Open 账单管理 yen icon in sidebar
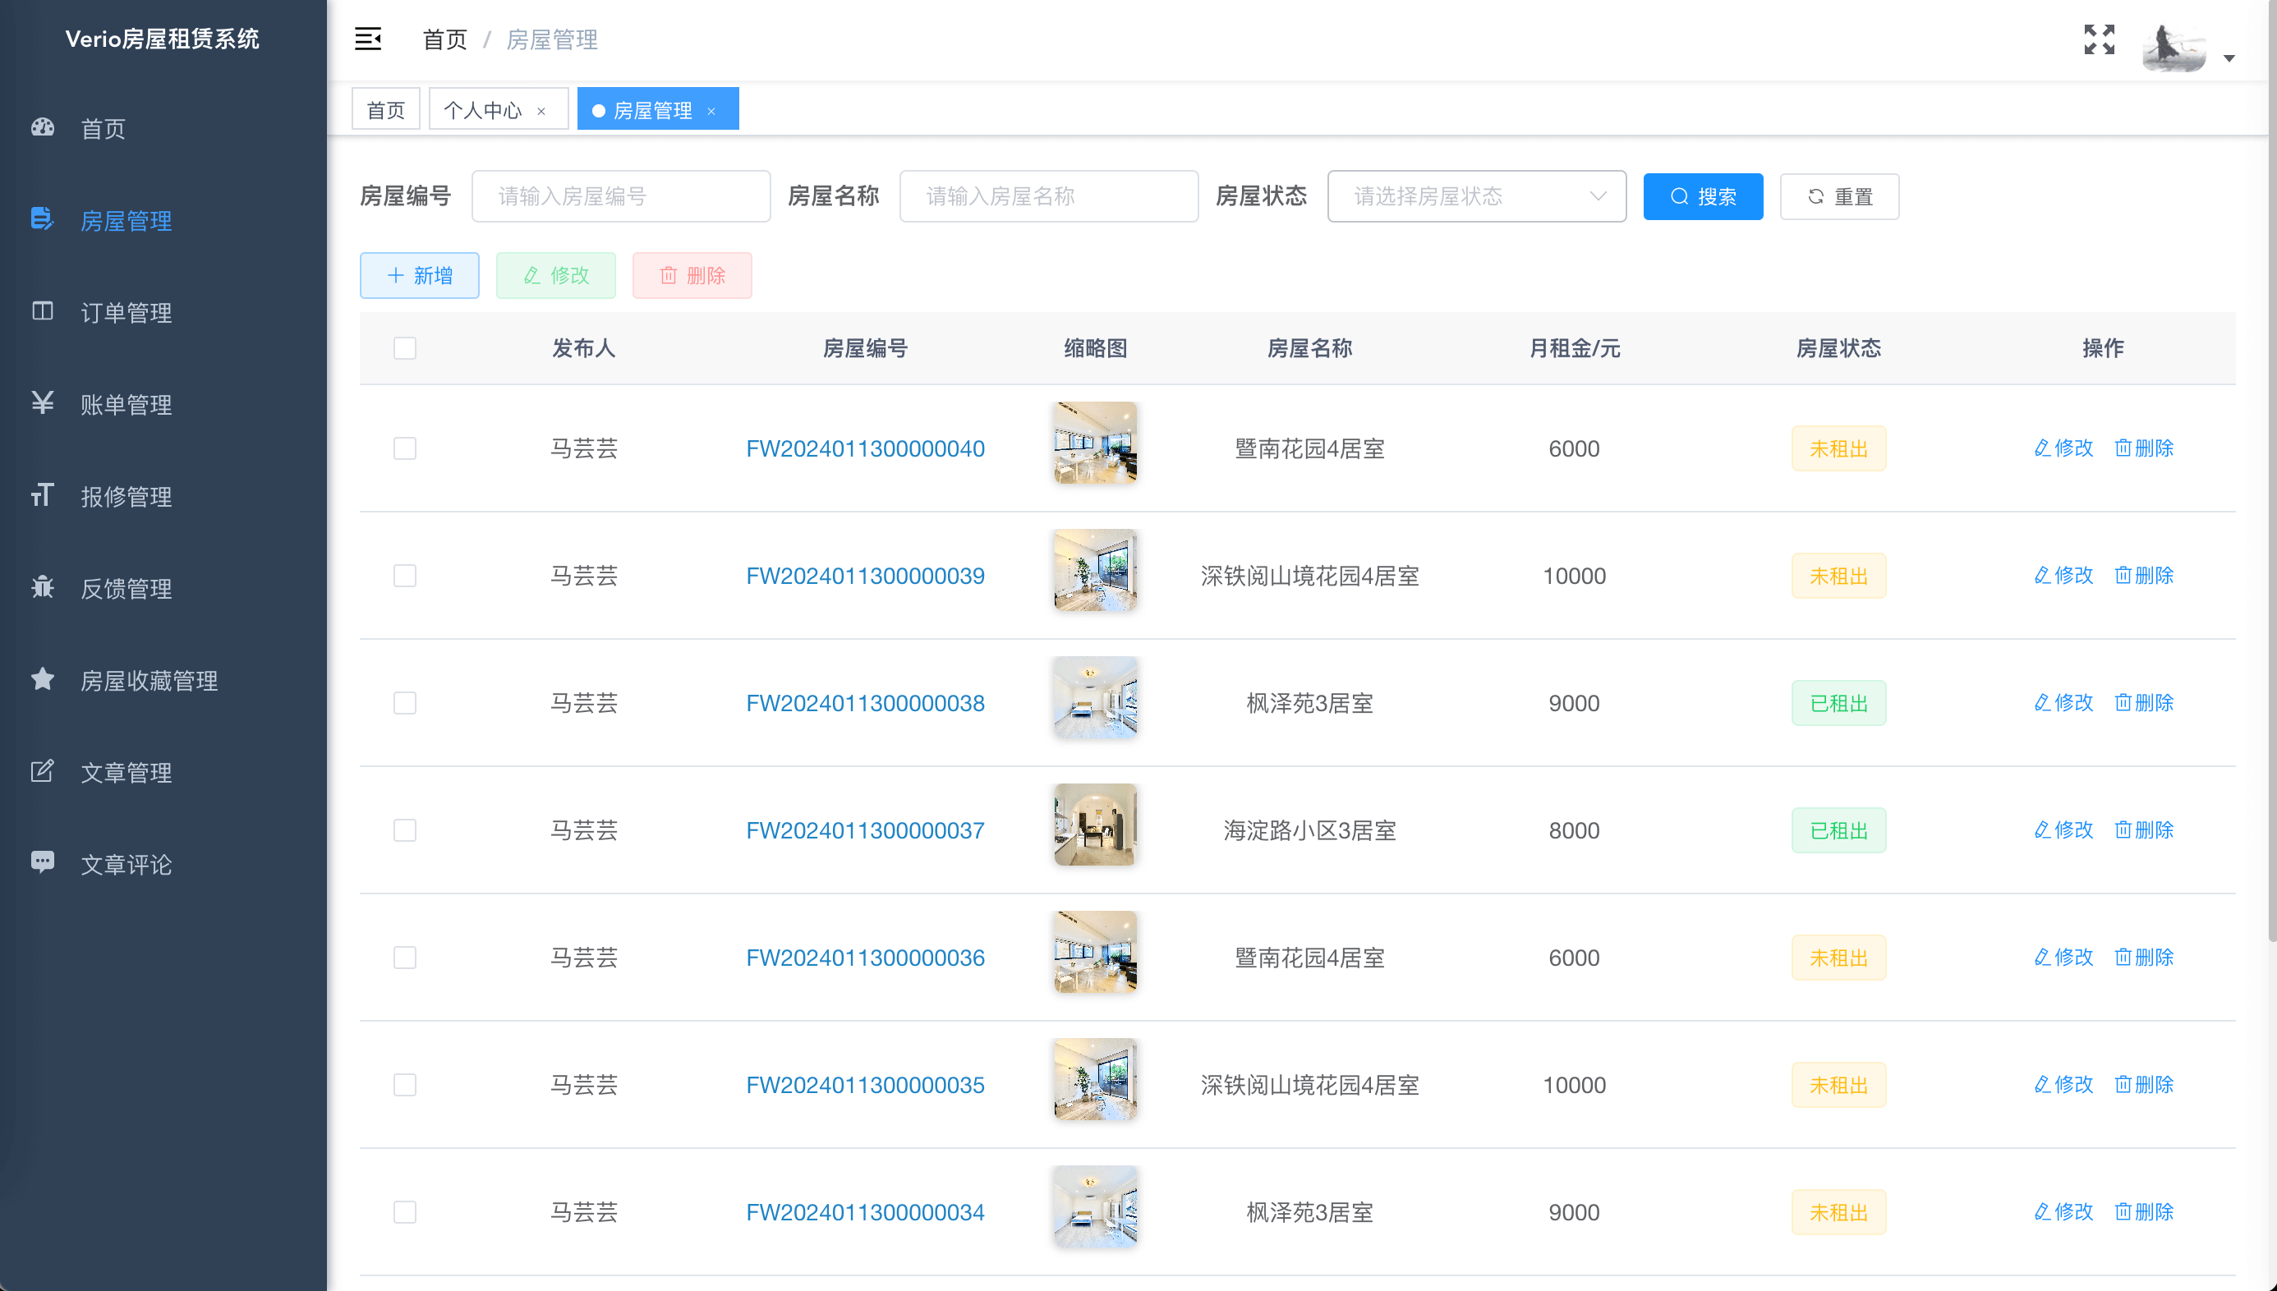 click(x=42, y=403)
